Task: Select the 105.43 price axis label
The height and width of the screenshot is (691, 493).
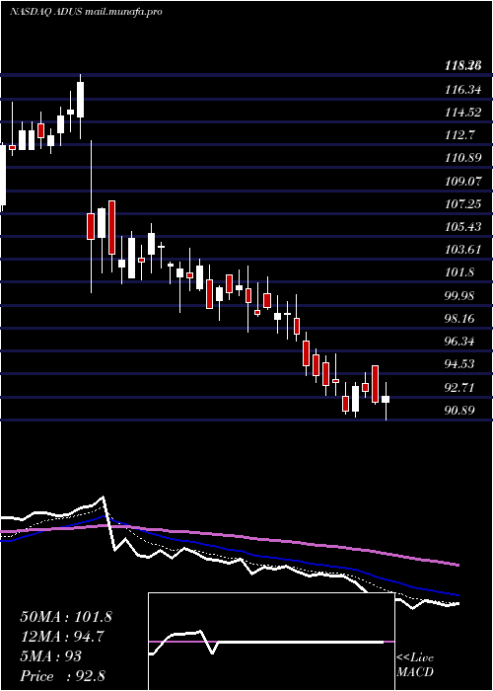Action: [x=463, y=227]
